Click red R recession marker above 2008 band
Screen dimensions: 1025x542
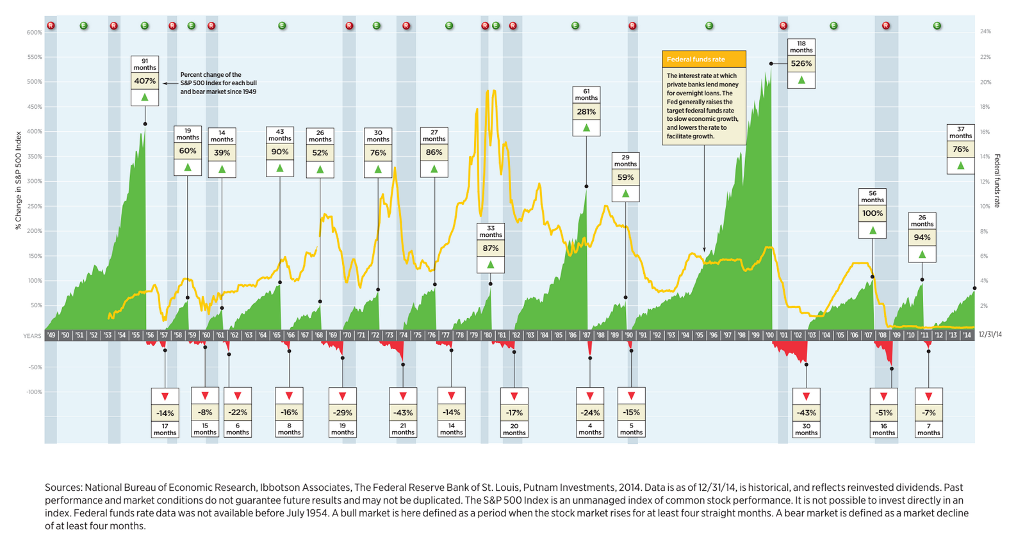(x=886, y=26)
